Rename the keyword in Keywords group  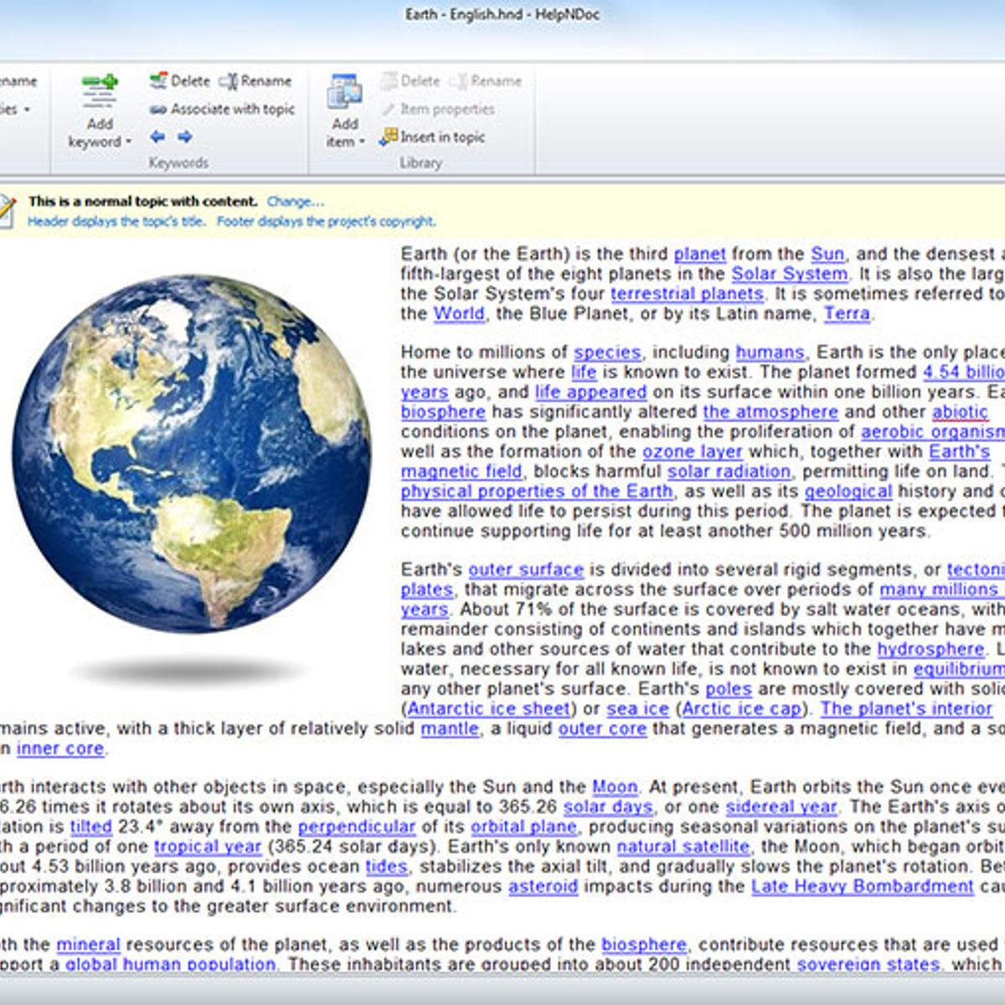[x=256, y=81]
